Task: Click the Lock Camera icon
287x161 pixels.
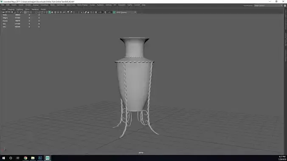Action: pyautogui.click(x=6, y=12)
